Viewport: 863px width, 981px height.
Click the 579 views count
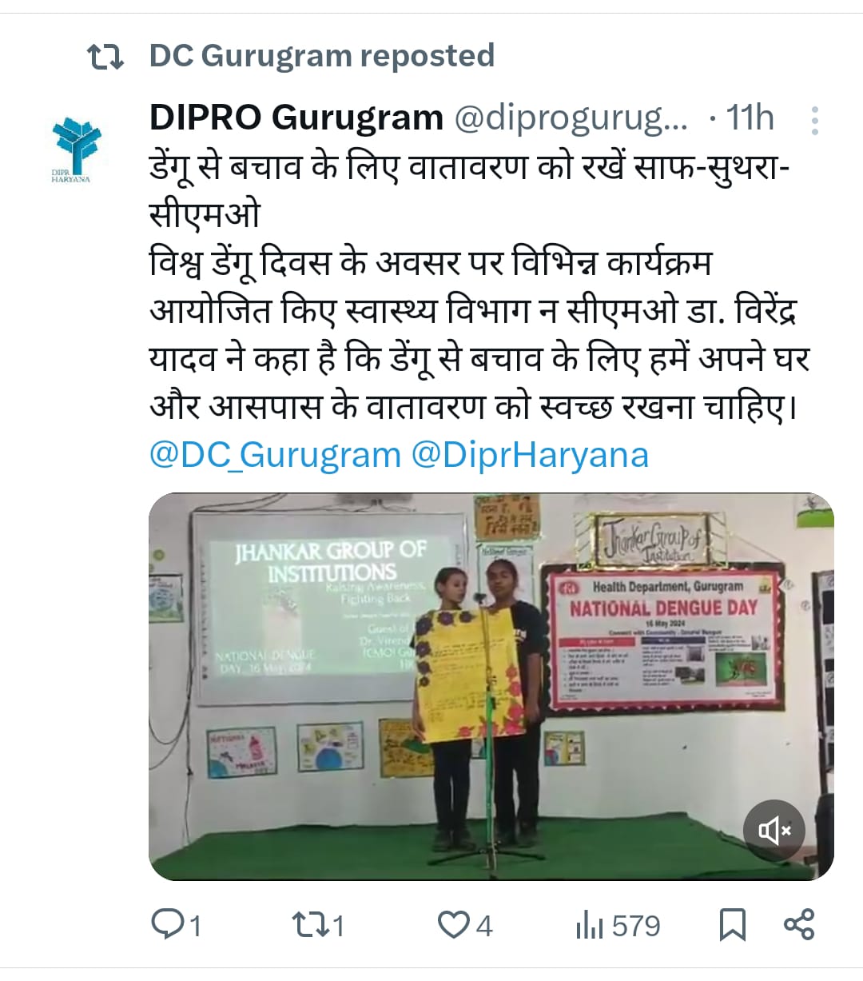pos(637,926)
